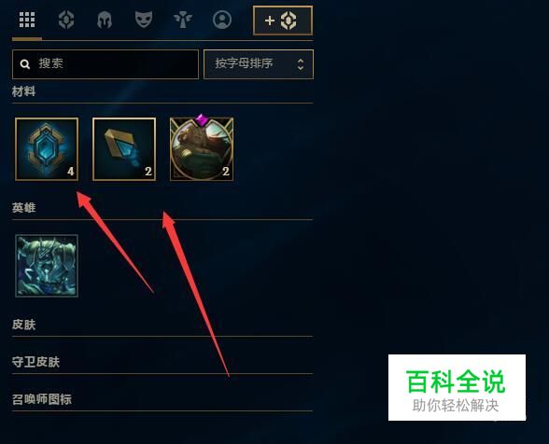Click the magnifying glass search icon
Image resolution: width=549 pixels, height=444 pixels.
tap(25, 64)
